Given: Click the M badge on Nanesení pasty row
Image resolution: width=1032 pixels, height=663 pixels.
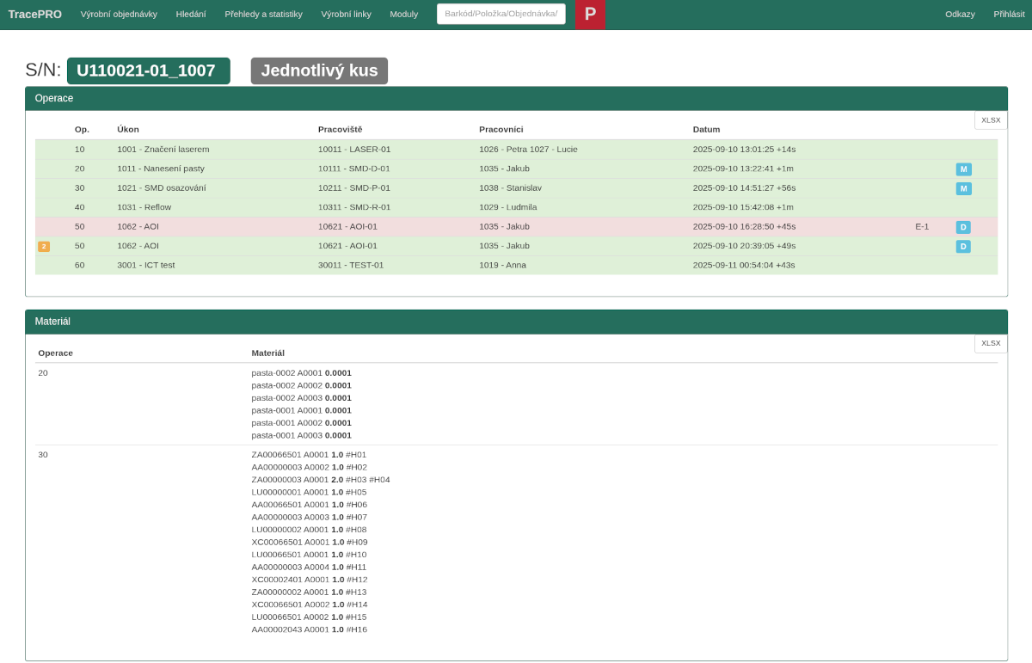Looking at the screenshot, I should 963,169.
